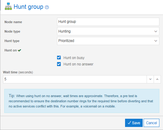Decrease wait time with the down chevron
163x130 pixels.
click(x=150, y=79)
